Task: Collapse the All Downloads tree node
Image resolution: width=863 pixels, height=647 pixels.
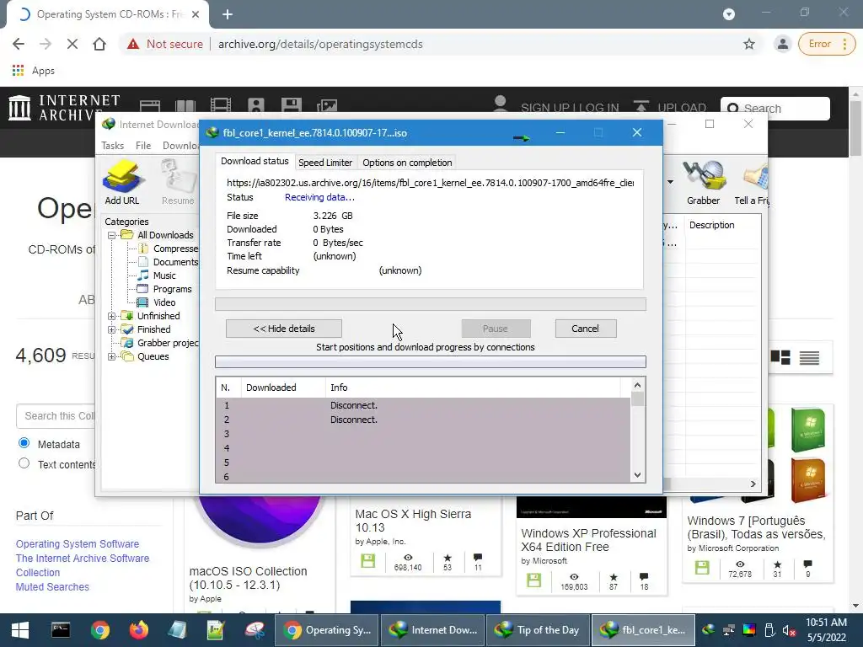Action: (x=112, y=235)
